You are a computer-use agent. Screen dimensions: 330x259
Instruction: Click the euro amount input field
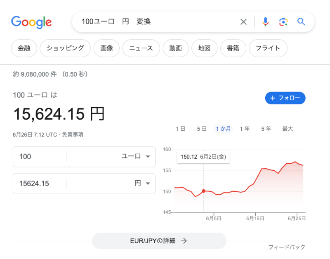pos(40,156)
